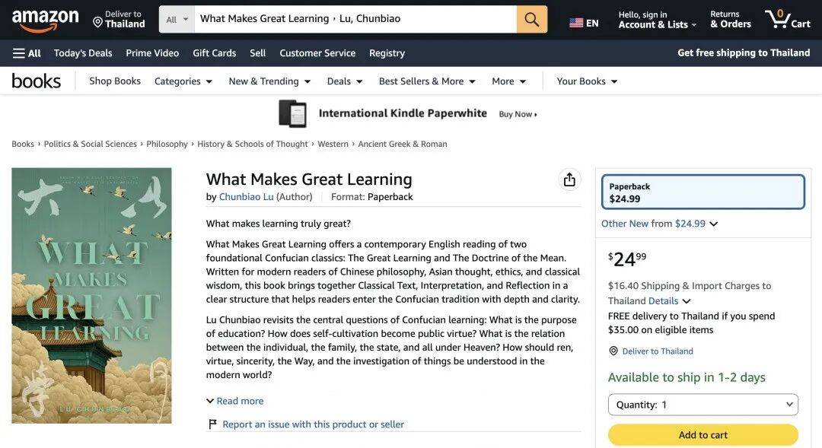Screen dimensions: 822x448
Task: Click the report issue flag icon
Action: tap(212, 424)
